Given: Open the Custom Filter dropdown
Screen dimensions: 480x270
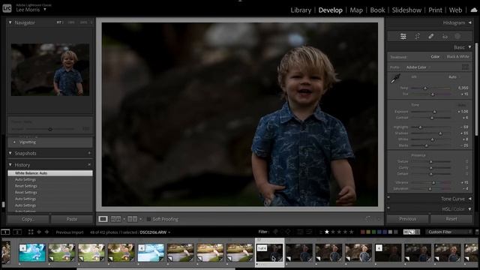Looking at the screenshot, I should coord(448,232).
